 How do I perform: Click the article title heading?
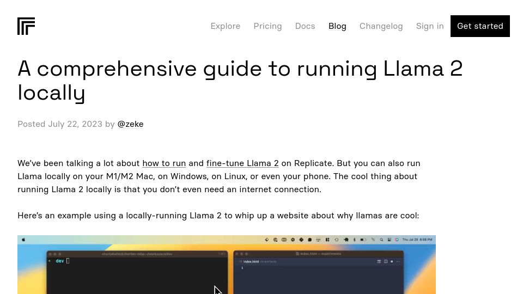coord(240,81)
